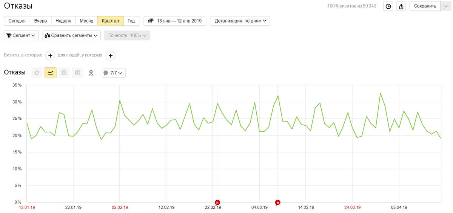This screenshot has width=453, height=213.
Task: Open the scheduled reports clock icon
Action: (x=388, y=6)
